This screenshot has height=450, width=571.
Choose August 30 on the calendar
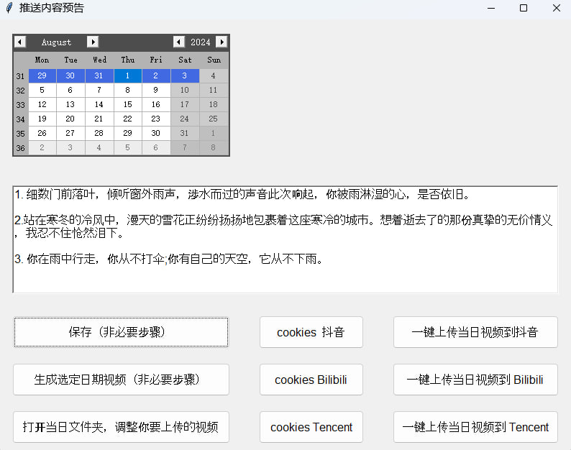[x=156, y=133]
